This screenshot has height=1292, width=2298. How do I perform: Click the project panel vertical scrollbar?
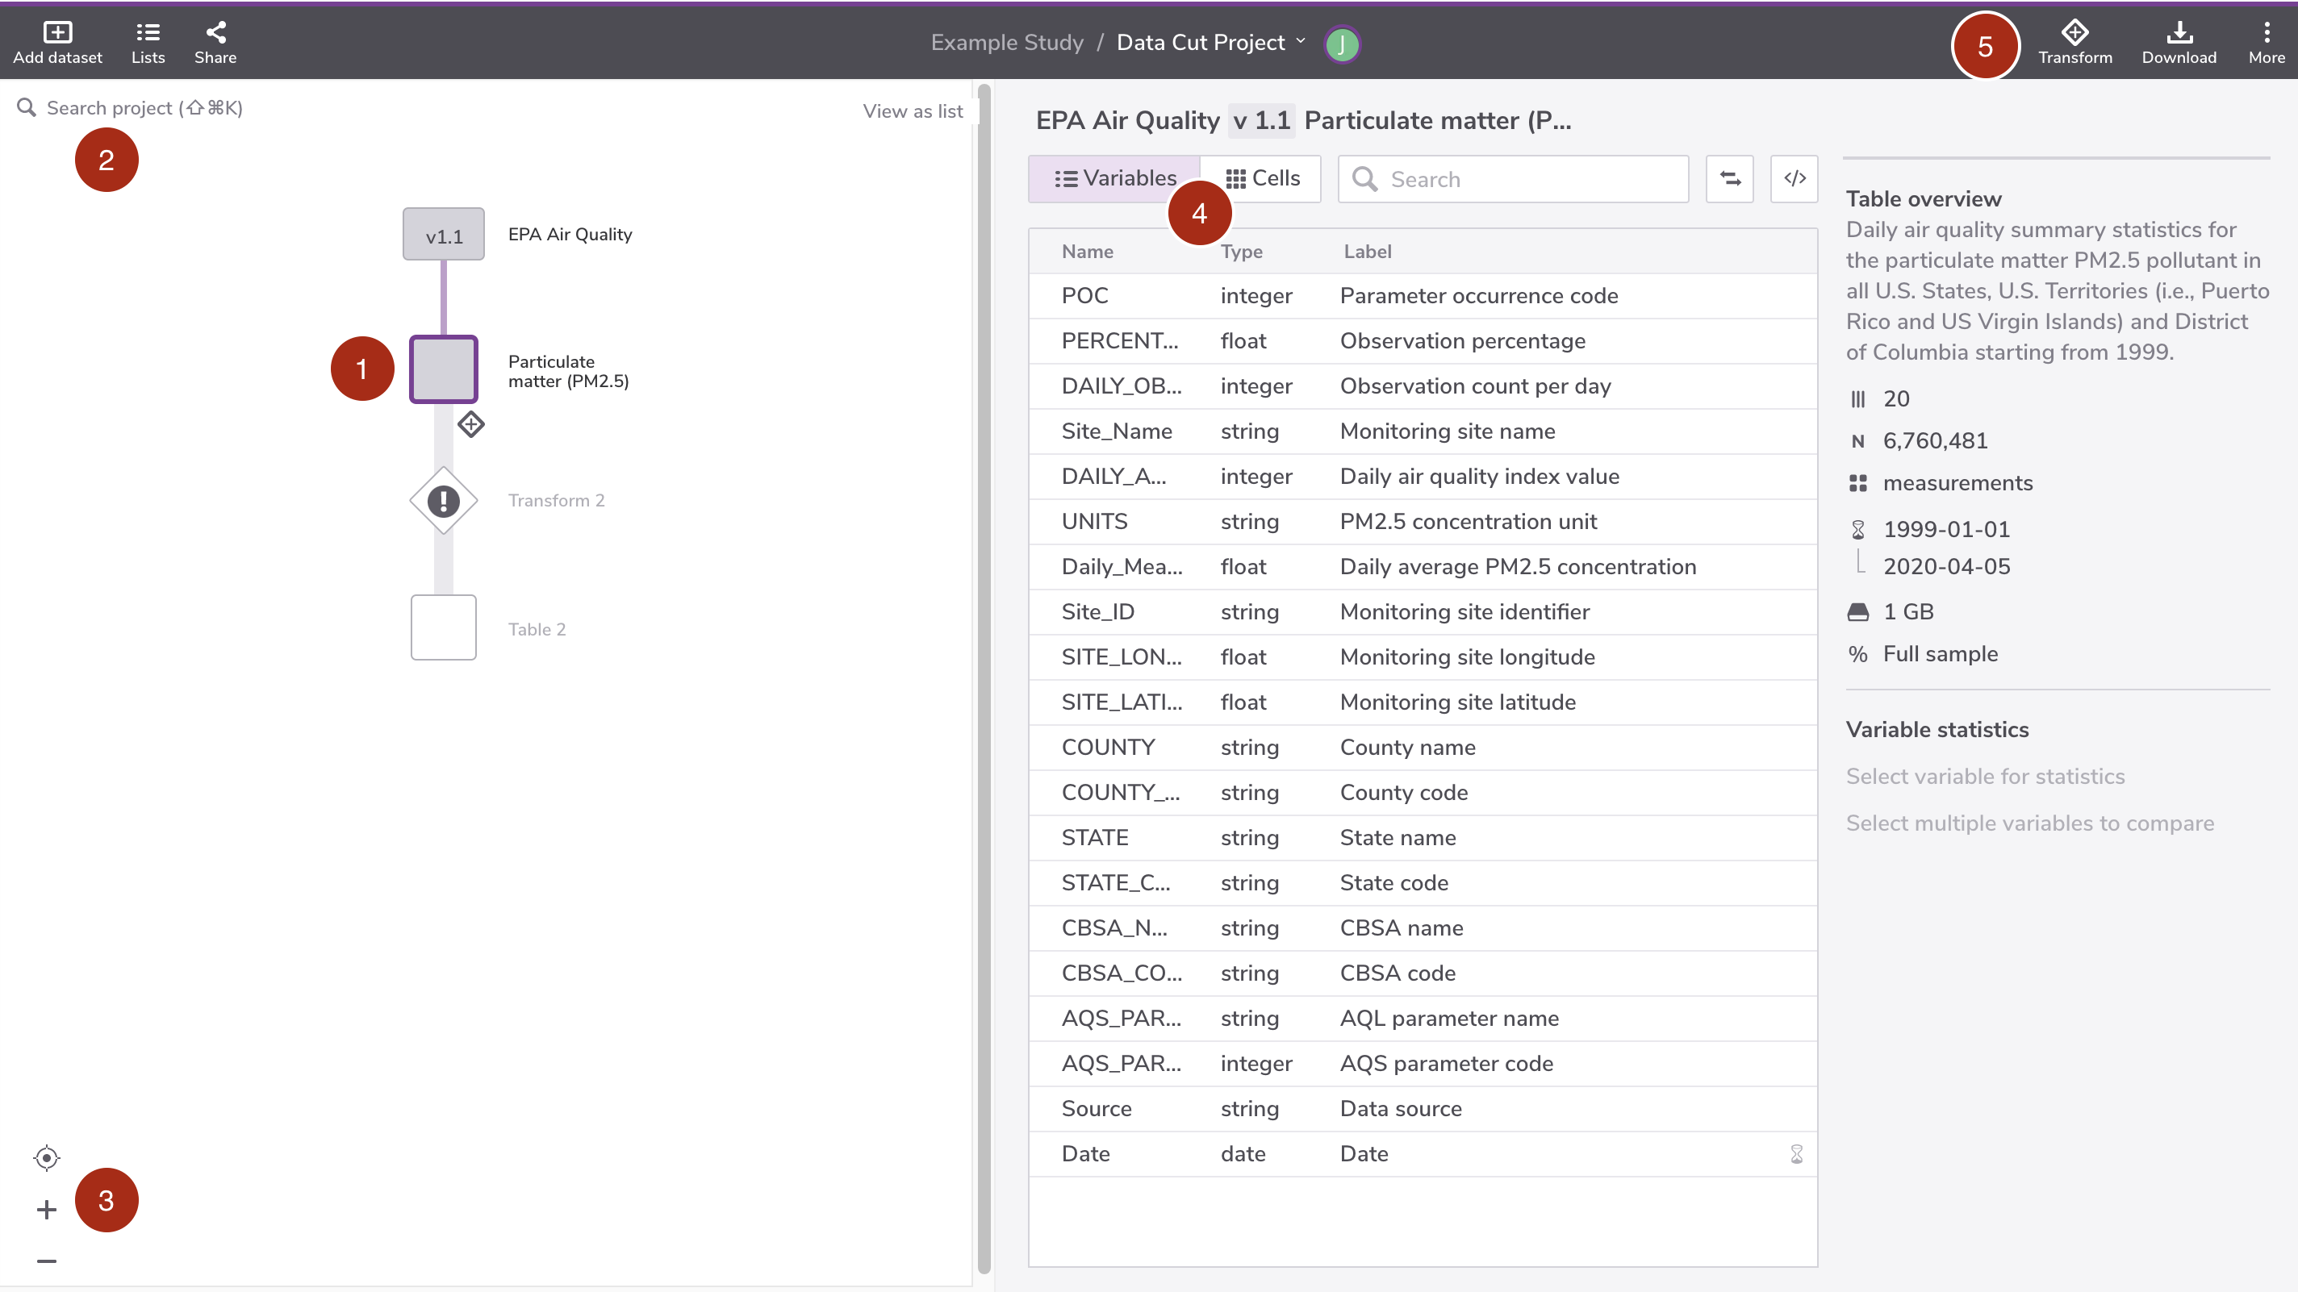point(984,677)
